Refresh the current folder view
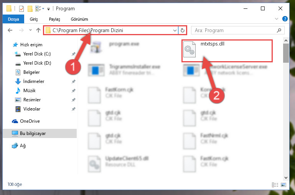 (x=182, y=30)
